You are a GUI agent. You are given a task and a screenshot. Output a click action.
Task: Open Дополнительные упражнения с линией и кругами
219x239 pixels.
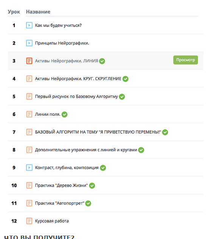click(x=86, y=150)
